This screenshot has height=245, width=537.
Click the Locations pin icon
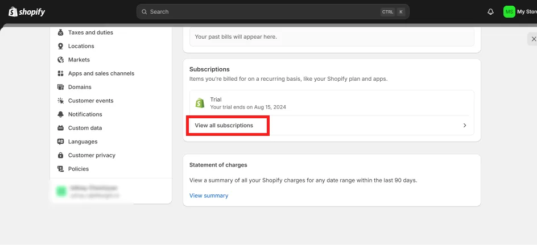[x=61, y=46]
